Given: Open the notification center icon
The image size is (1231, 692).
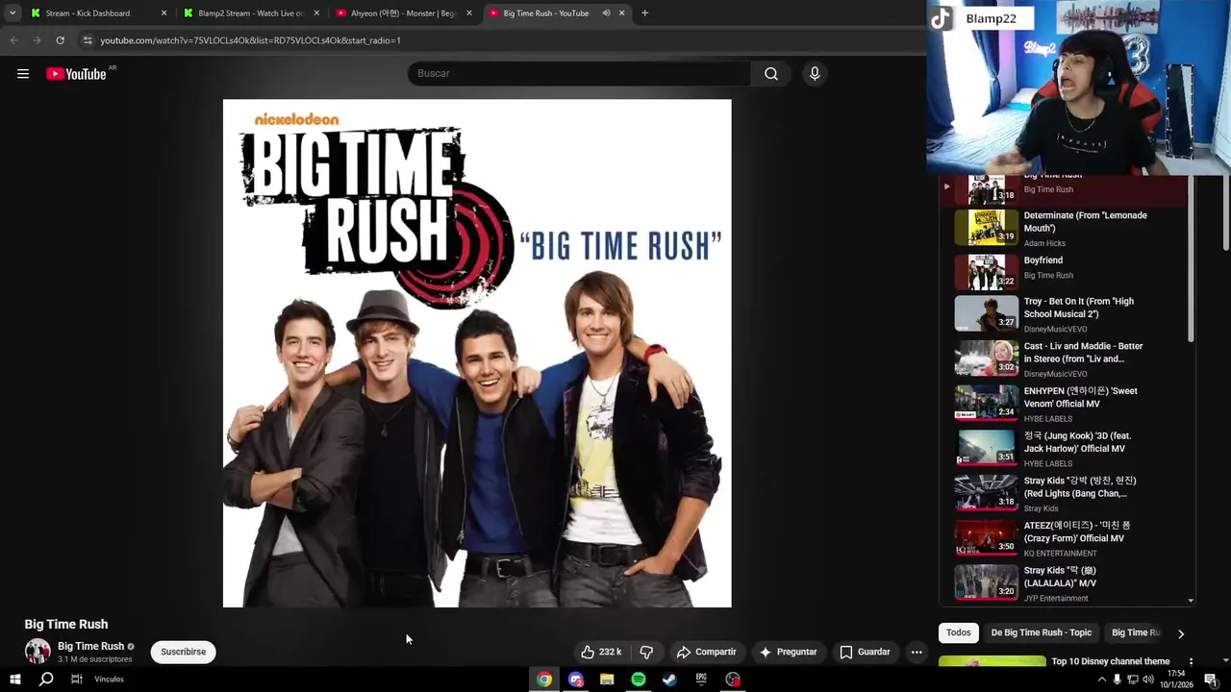Looking at the screenshot, I should [x=1211, y=680].
